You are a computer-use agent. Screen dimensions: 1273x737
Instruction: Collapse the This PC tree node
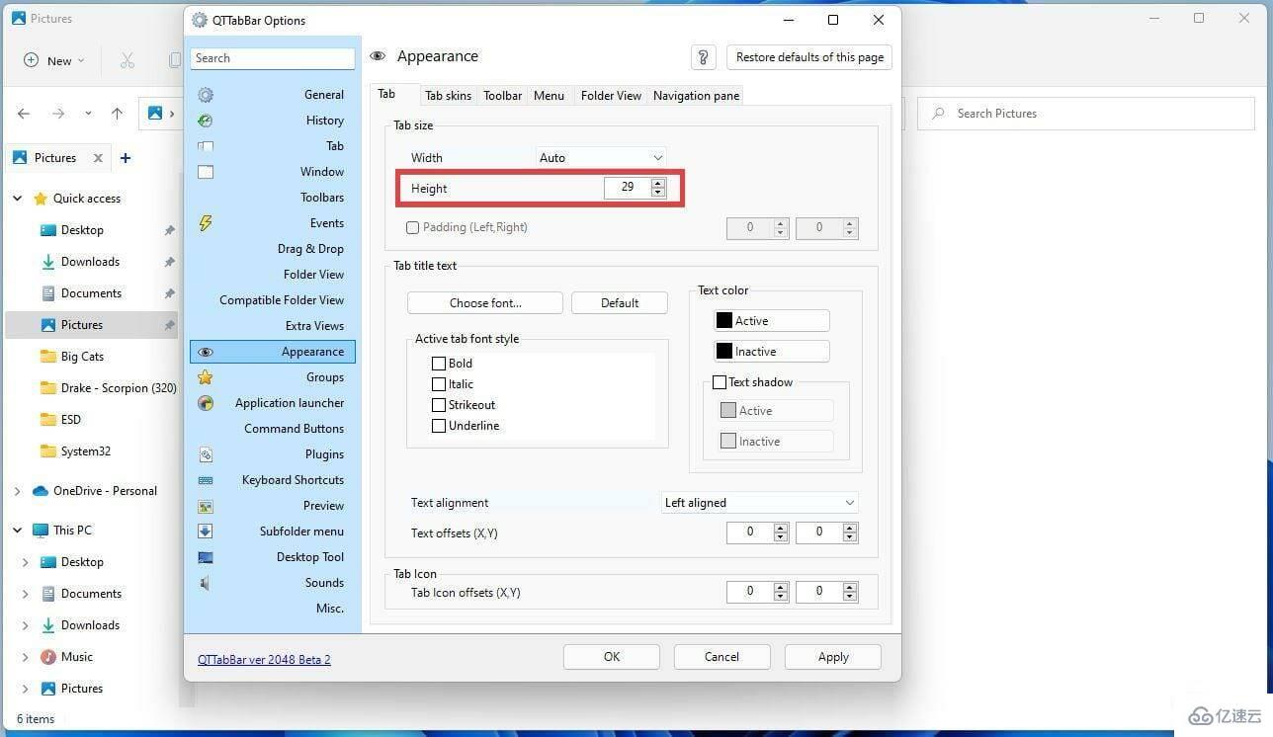click(17, 531)
